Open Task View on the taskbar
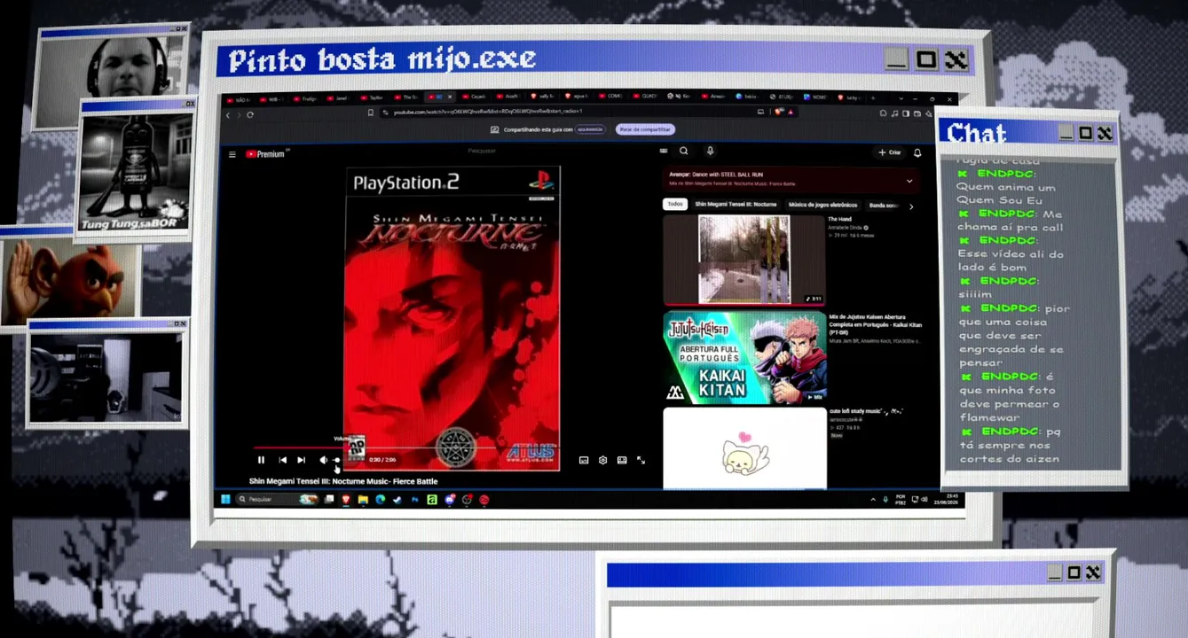Viewport: 1188px width, 638px height. [329, 500]
